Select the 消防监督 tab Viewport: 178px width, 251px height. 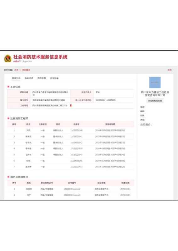tap(42, 78)
